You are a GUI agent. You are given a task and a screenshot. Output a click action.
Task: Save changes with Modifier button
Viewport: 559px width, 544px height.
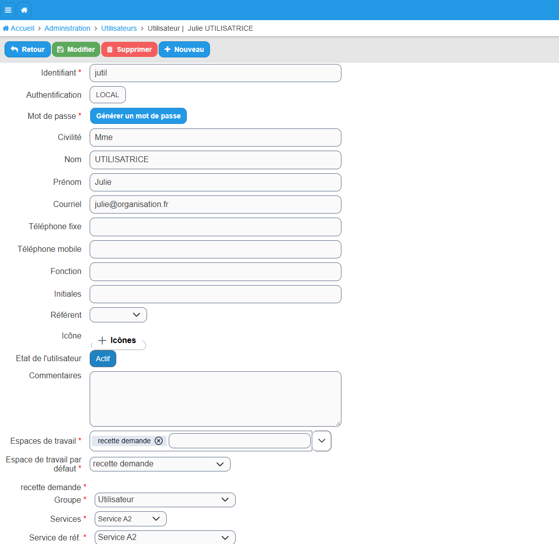click(76, 49)
